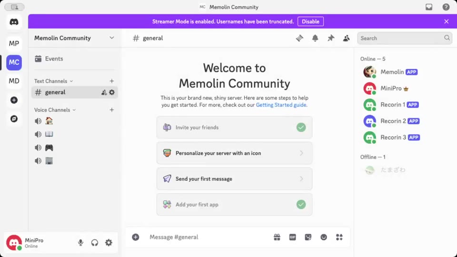Mute the microphone in user panel
Image resolution: width=457 pixels, height=257 pixels.
[81, 243]
